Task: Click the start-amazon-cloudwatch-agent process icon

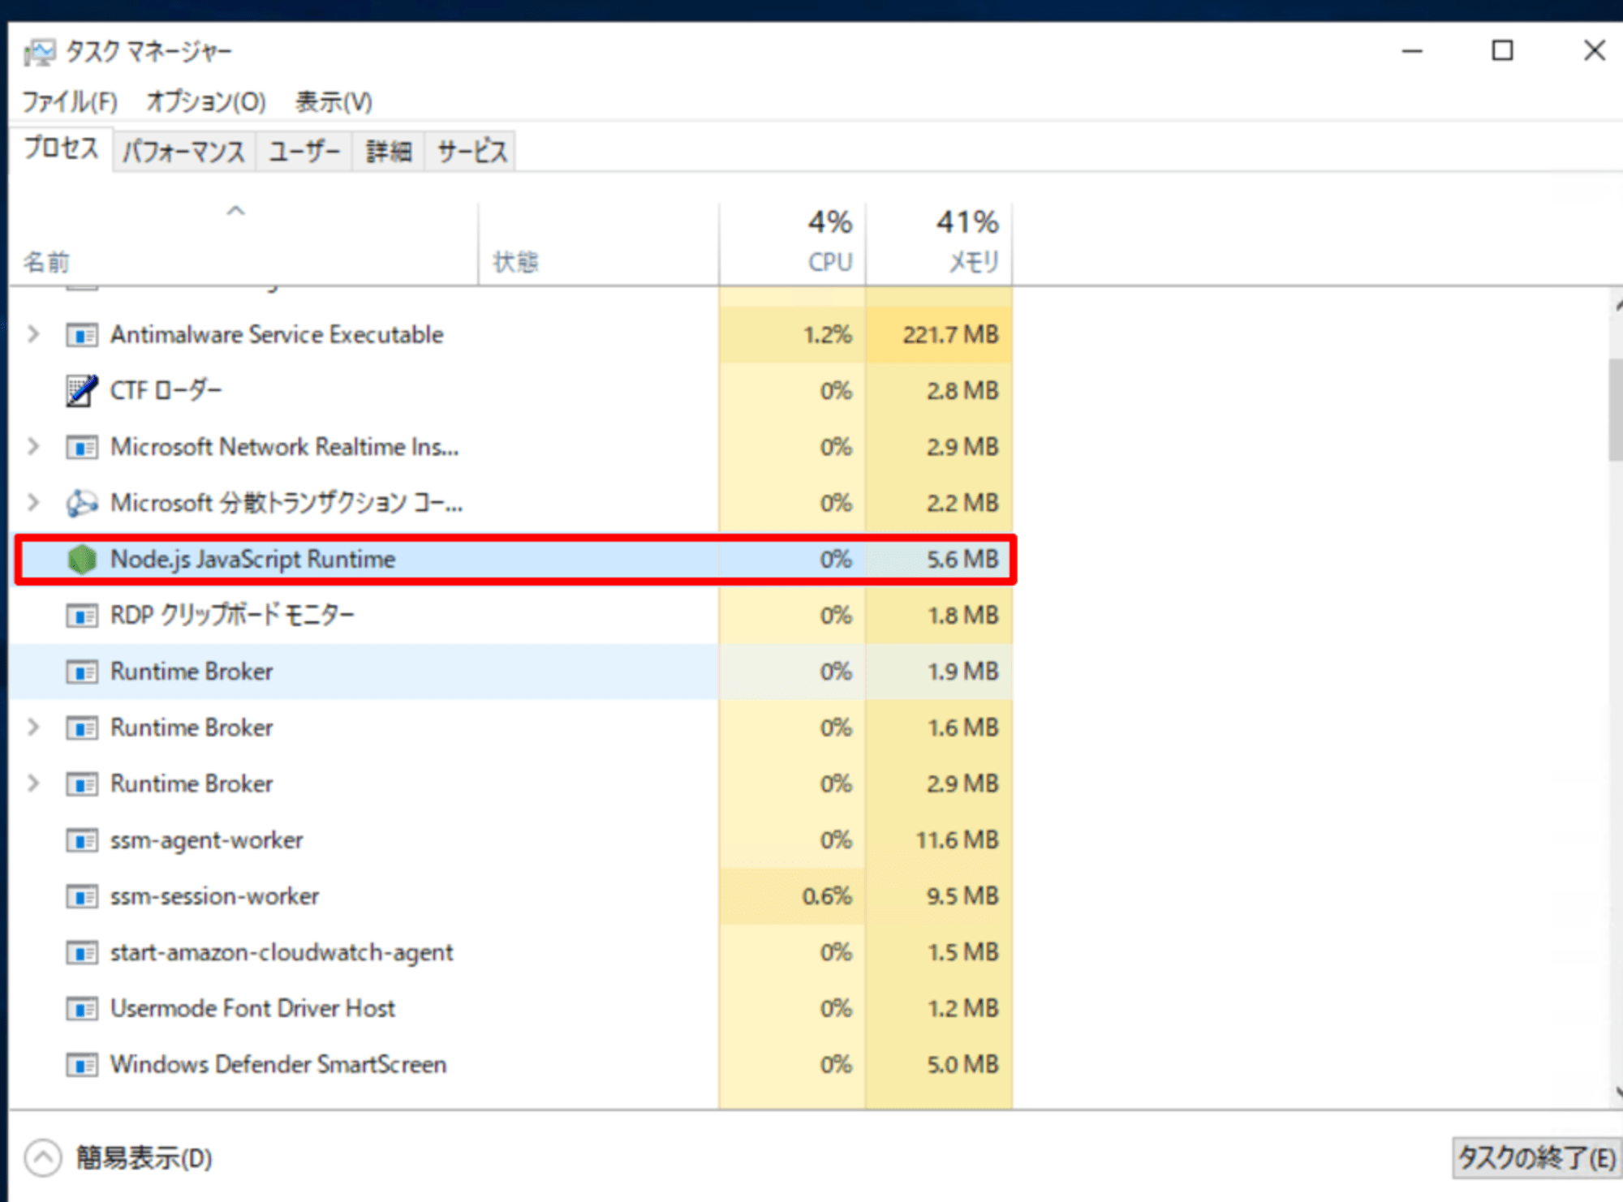Action: point(82,952)
